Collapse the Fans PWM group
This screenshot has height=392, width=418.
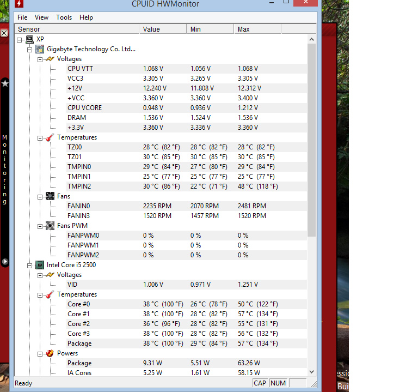pyautogui.click(x=40, y=226)
